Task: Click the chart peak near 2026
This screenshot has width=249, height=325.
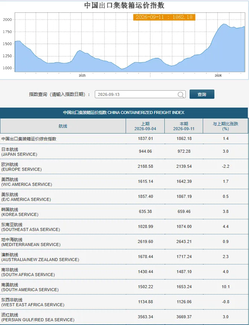Action: point(224,24)
